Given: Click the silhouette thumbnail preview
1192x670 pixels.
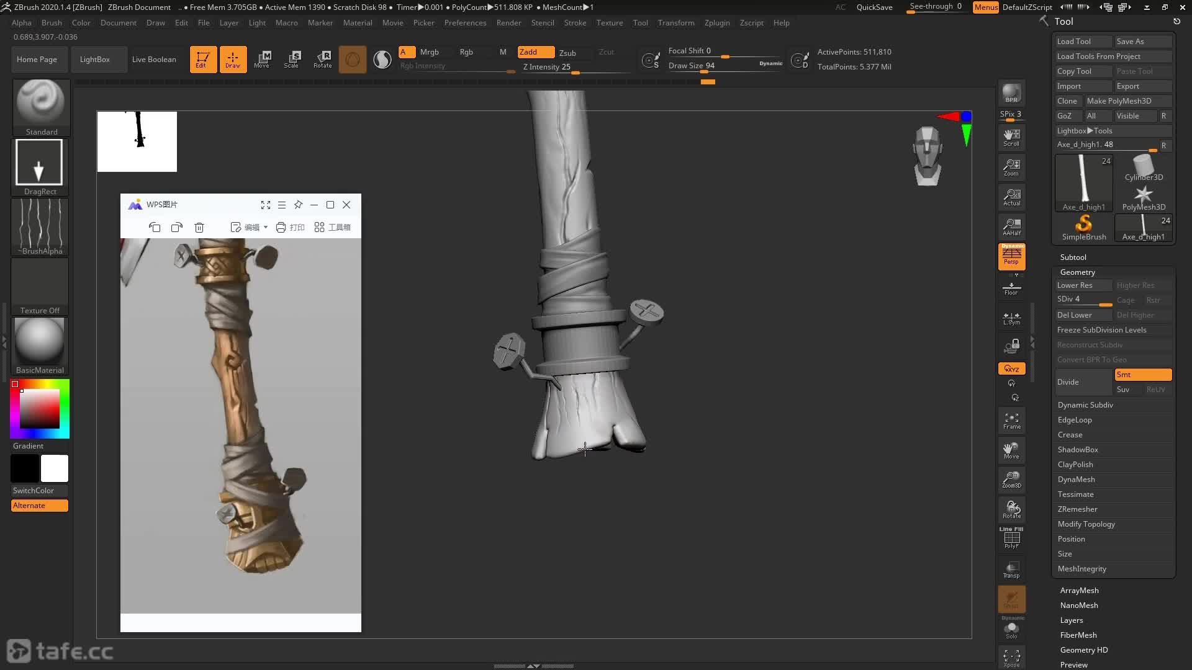Looking at the screenshot, I should point(137,141).
